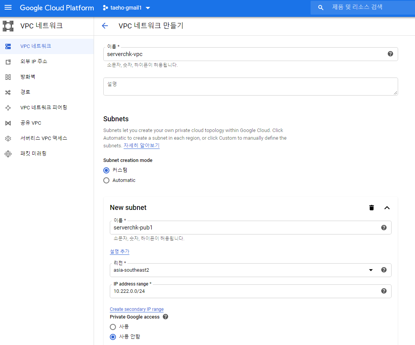
Task: Click the 설명 추가 link
Action: tap(120, 252)
